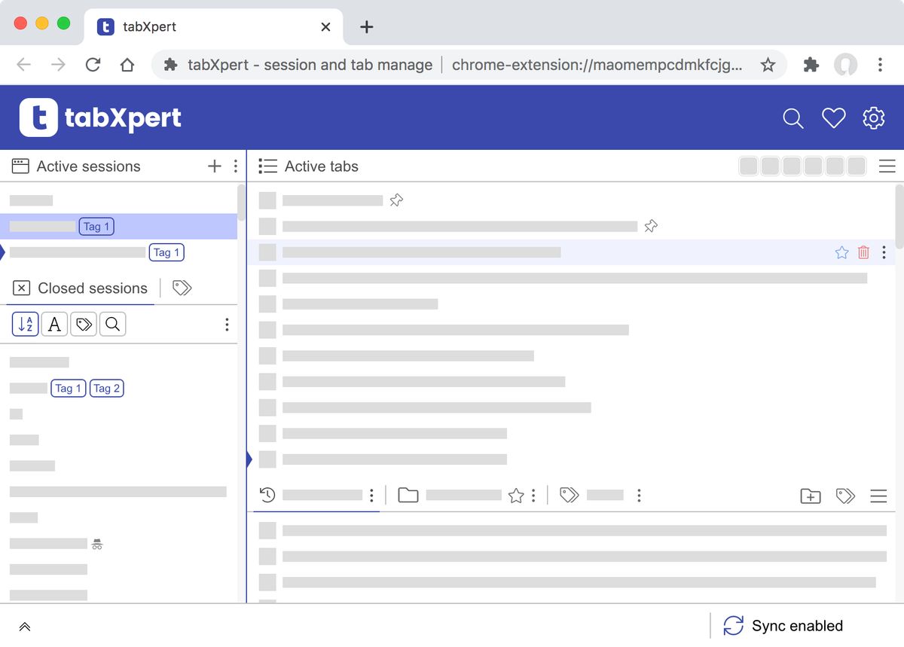Add a new session with the plus button
The height and width of the screenshot is (647, 904).
click(213, 166)
